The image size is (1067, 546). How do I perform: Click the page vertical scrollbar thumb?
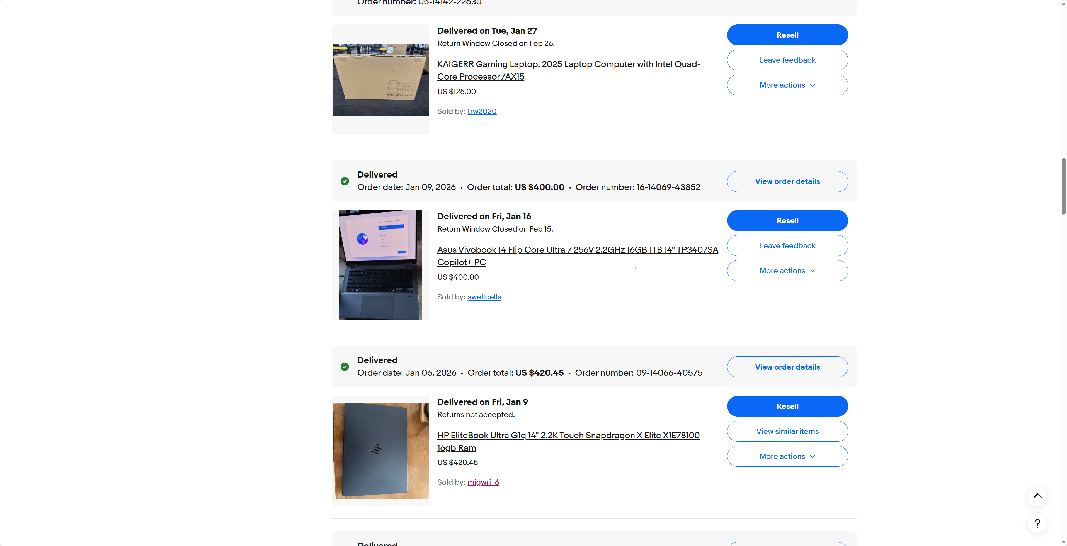click(1063, 186)
